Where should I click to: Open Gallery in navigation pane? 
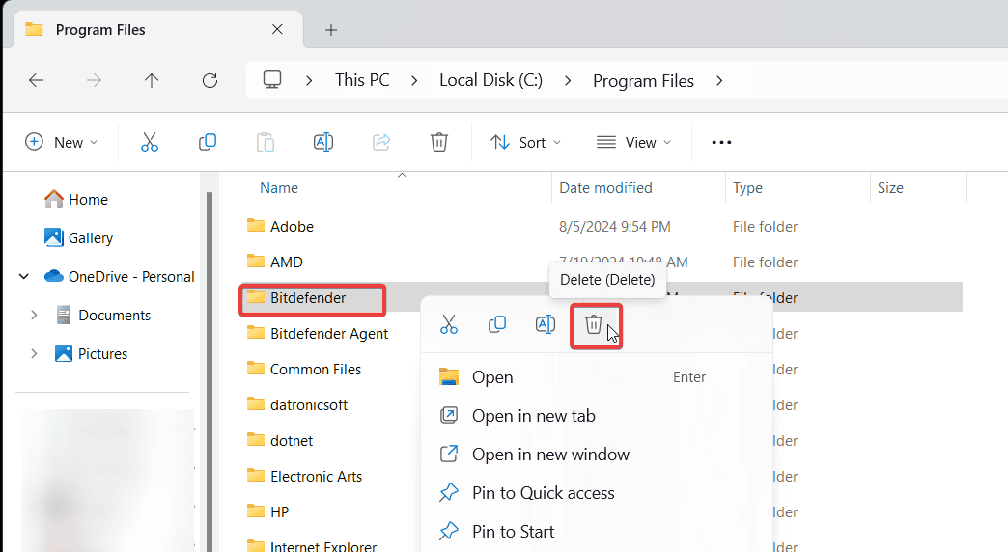(78, 237)
